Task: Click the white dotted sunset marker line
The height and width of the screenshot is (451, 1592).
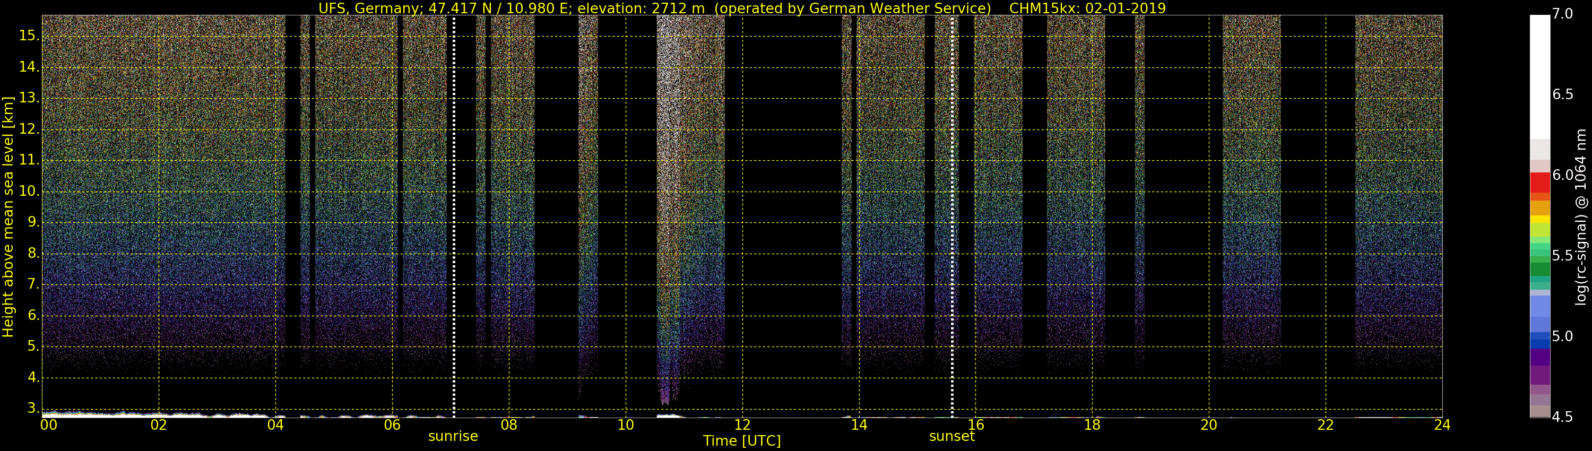Action: tap(951, 216)
